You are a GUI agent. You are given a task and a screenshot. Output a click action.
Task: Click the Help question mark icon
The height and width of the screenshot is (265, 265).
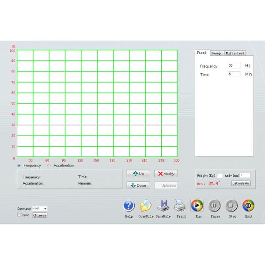(x=129, y=206)
